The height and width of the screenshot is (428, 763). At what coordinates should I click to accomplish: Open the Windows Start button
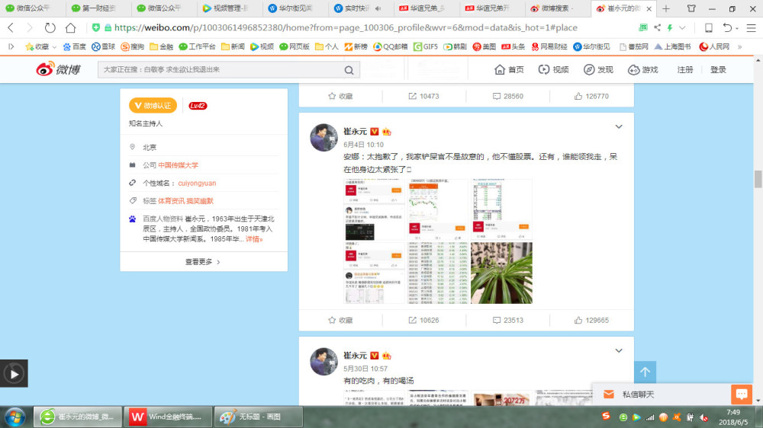[x=14, y=417]
